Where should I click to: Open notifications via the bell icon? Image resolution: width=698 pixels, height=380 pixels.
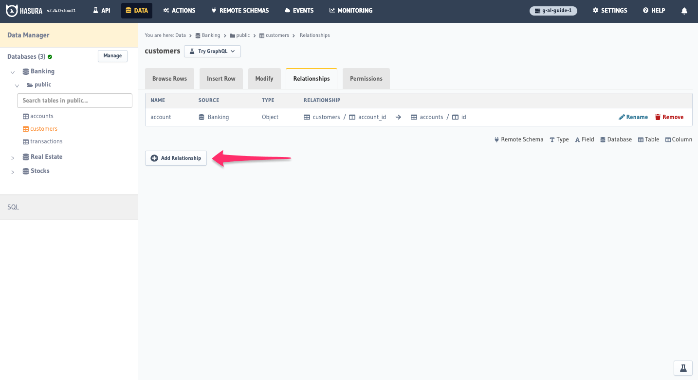click(x=684, y=10)
